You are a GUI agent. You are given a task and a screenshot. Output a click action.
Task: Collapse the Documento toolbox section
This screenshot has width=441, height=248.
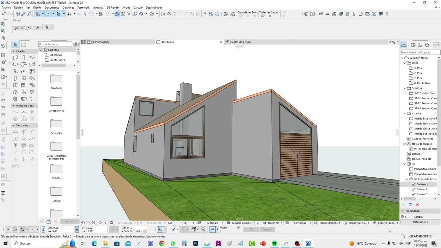click(13, 125)
